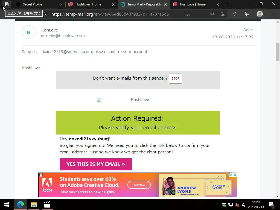This screenshot has width=280, height=210.
Task: Close the Temp Mail tab
Action: click(x=165, y=4)
